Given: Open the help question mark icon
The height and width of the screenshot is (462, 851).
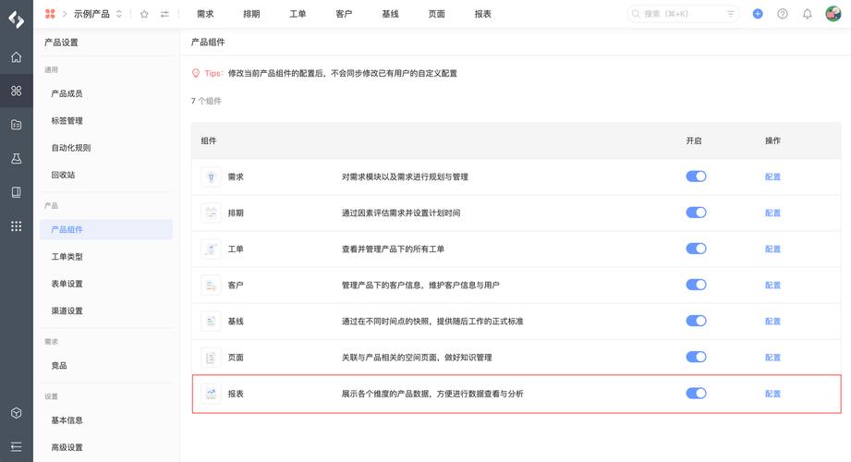Looking at the screenshot, I should pyautogui.click(x=783, y=14).
